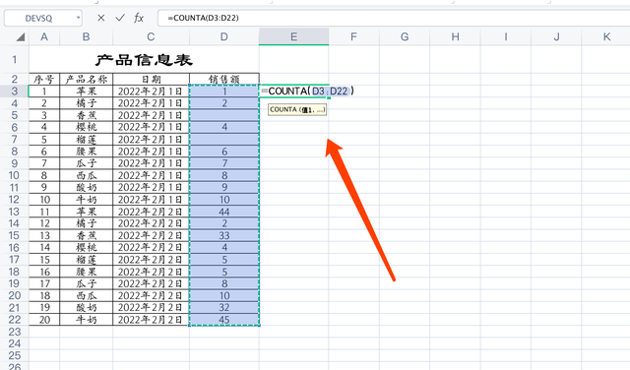Click product name 樱桃 in row 6
Image resolution: width=630 pixels, height=370 pixels.
point(86,127)
